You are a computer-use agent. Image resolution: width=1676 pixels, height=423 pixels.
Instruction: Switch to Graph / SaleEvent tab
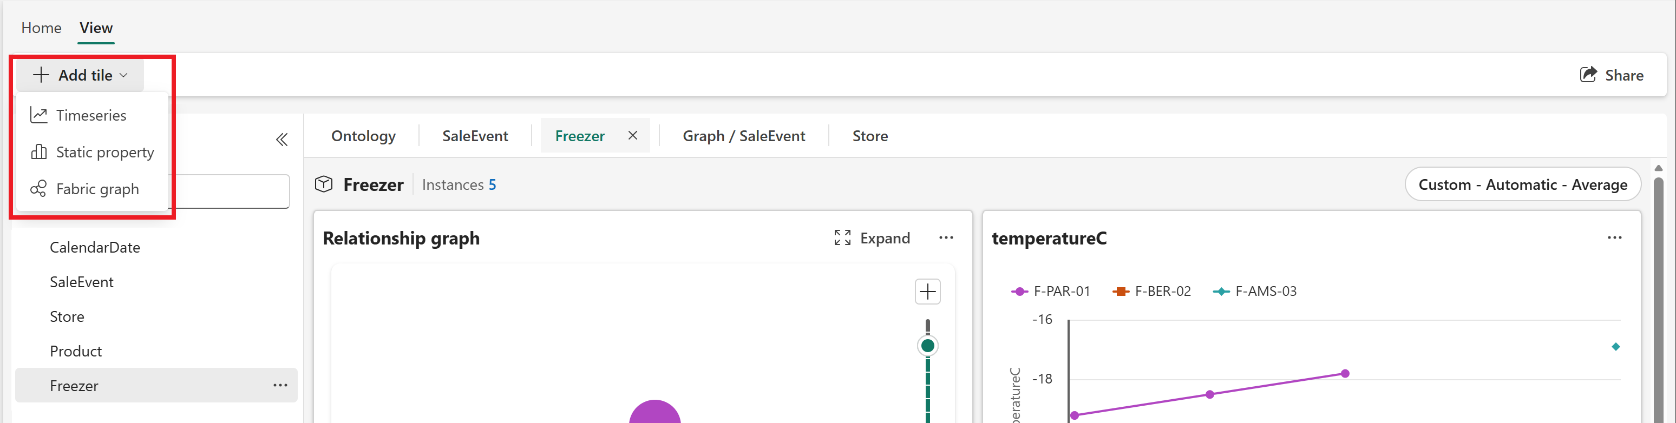[x=744, y=136]
